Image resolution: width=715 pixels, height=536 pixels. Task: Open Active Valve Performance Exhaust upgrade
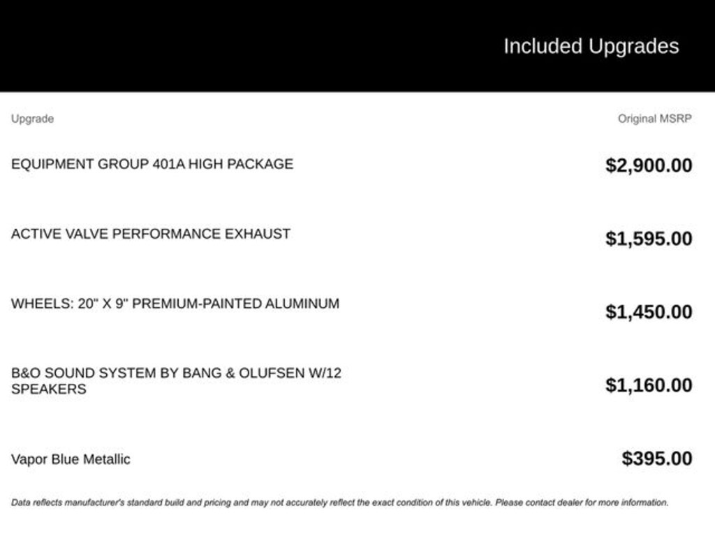pyautogui.click(x=151, y=234)
